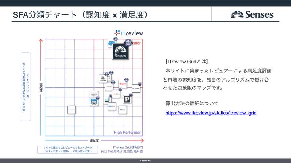This screenshot has height=163, width=291.
Task: Select the large Senses tile on grid
Action: click(120, 51)
